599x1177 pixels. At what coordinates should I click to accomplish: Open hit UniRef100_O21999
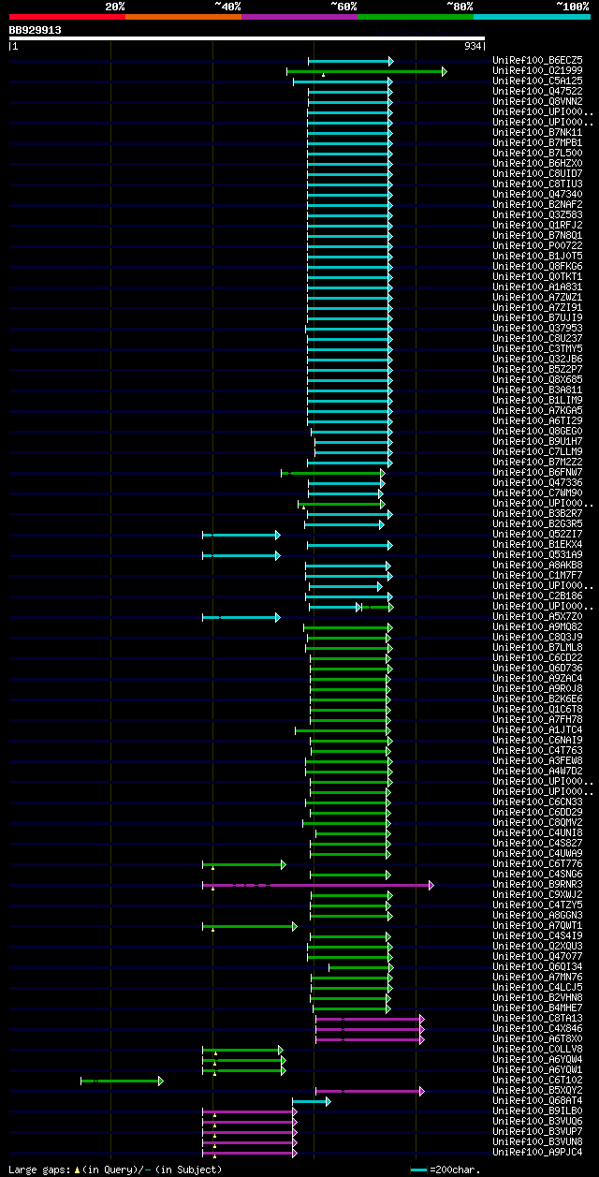pyautogui.click(x=539, y=71)
